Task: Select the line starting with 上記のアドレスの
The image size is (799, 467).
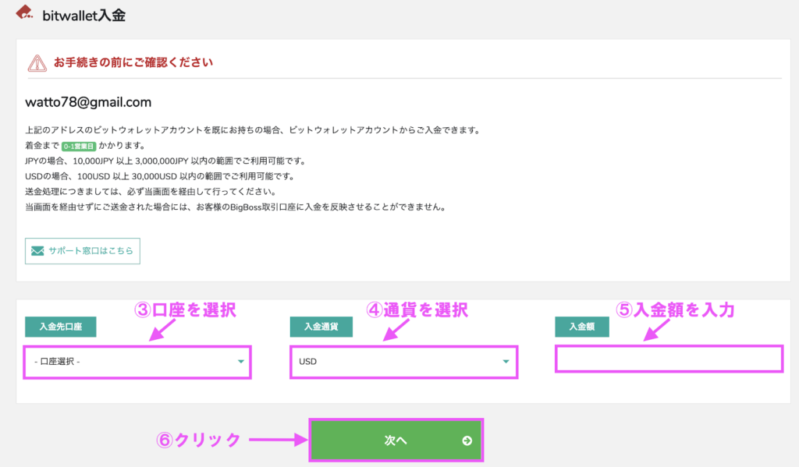Action: click(x=253, y=130)
